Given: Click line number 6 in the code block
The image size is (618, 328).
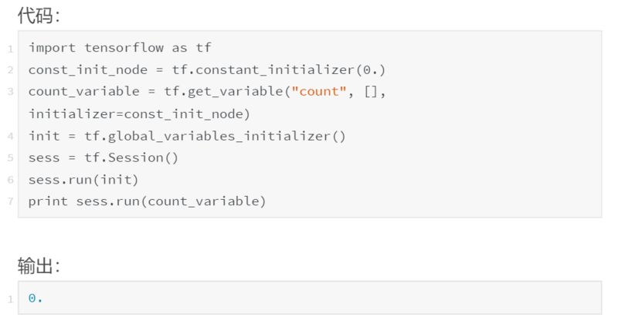Looking at the screenshot, I should tap(11, 180).
